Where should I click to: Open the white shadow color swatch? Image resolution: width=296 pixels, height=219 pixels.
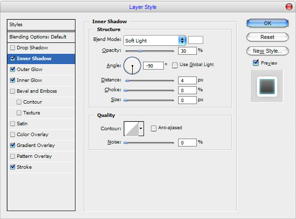pyautogui.click(x=195, y=40)
